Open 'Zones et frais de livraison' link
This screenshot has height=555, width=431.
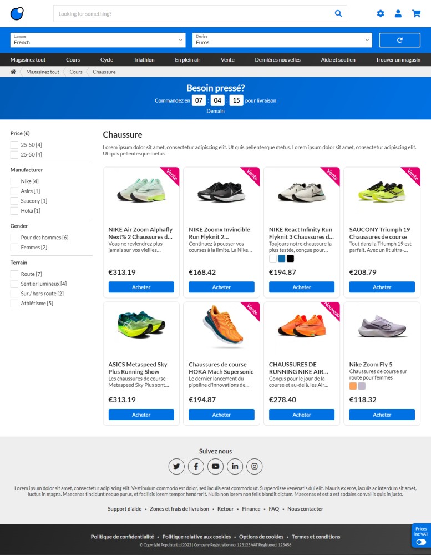(x=179, y=508)
